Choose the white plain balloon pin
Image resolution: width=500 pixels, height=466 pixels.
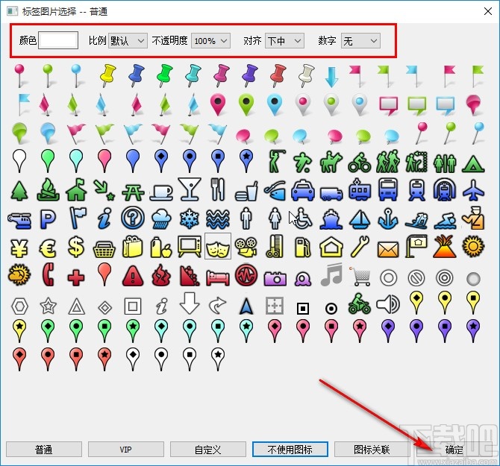[19, 161]
